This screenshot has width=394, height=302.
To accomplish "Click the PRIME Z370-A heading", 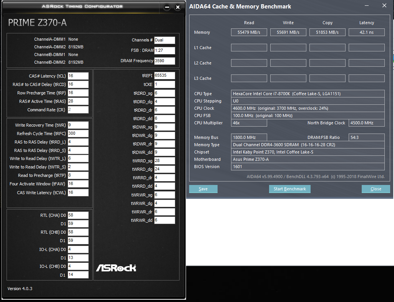I will pos(37,23).
